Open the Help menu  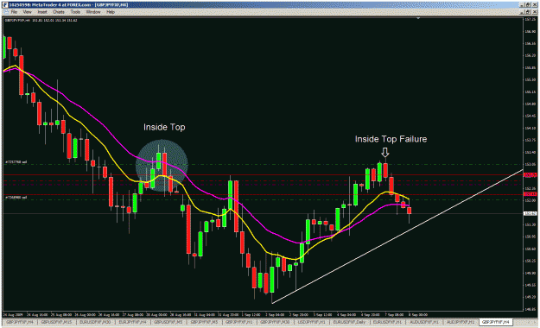111,12
